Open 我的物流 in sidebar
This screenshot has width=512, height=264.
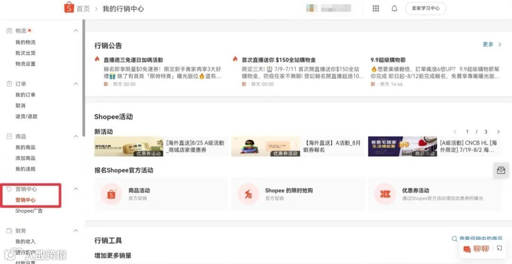pos(26,43)
